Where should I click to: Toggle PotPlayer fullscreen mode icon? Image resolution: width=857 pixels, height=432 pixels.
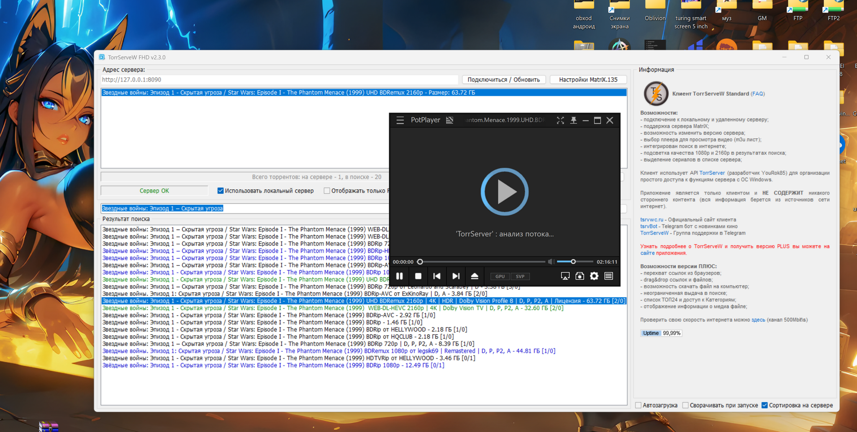(x=560, y=120)
